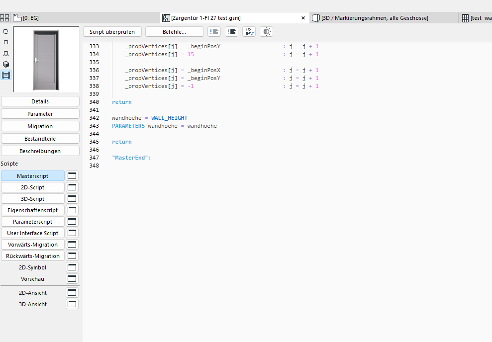Image resolution: width=492 pixels, height=342 pixels.
Task: Click the code format icon with blue arrow
Action: click(x=249, y=32)
